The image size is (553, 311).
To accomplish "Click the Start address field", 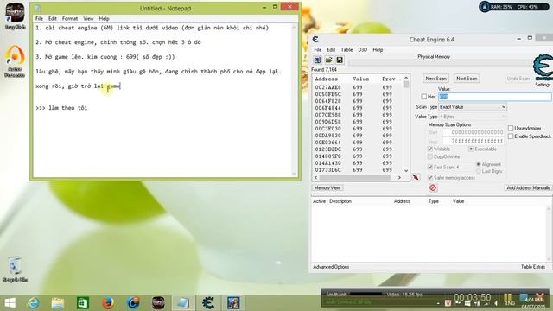I will (x=474, y=132).
